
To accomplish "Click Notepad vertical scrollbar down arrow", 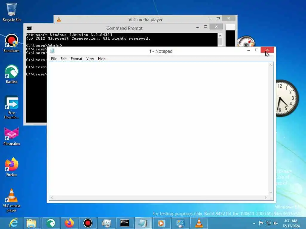I will pyautogui.click(x=270, y=192).
